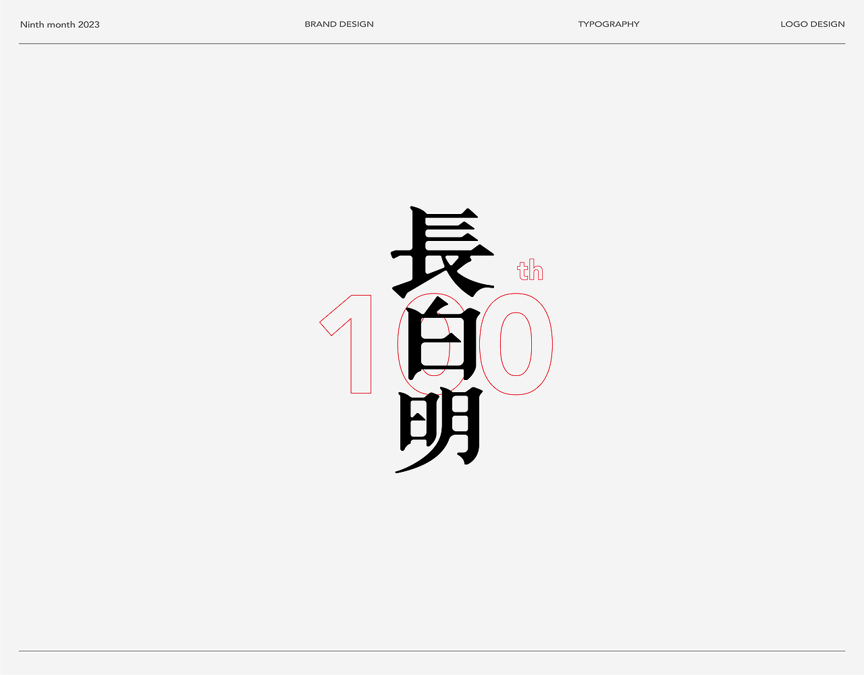The image size is (864, 675).
Task: Click the 'Ninth month 2023' text
Action: 59,24
